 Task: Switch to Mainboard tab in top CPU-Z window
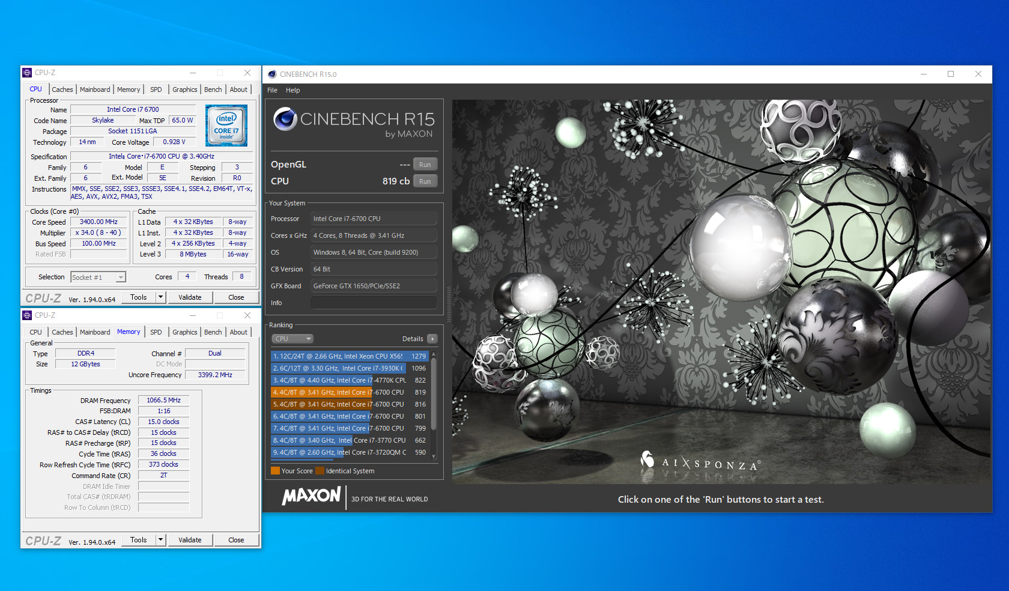coord(95,89)
